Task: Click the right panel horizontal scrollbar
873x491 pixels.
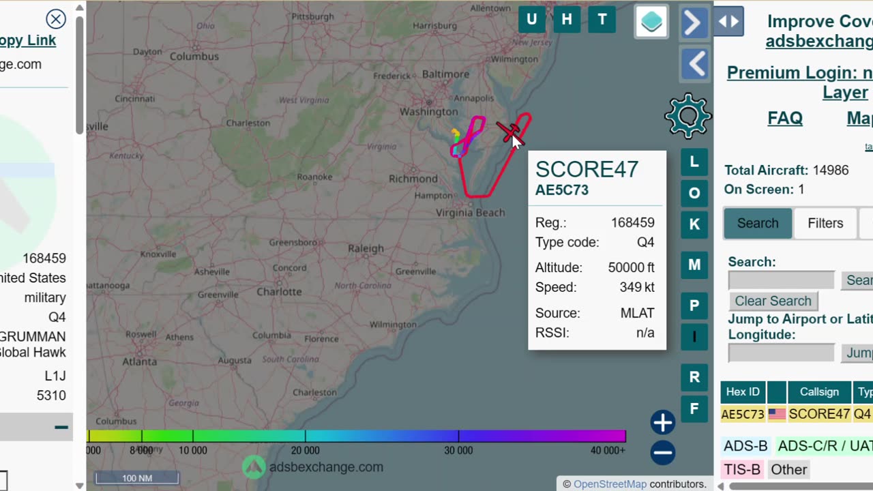Action: pos(801,486)
